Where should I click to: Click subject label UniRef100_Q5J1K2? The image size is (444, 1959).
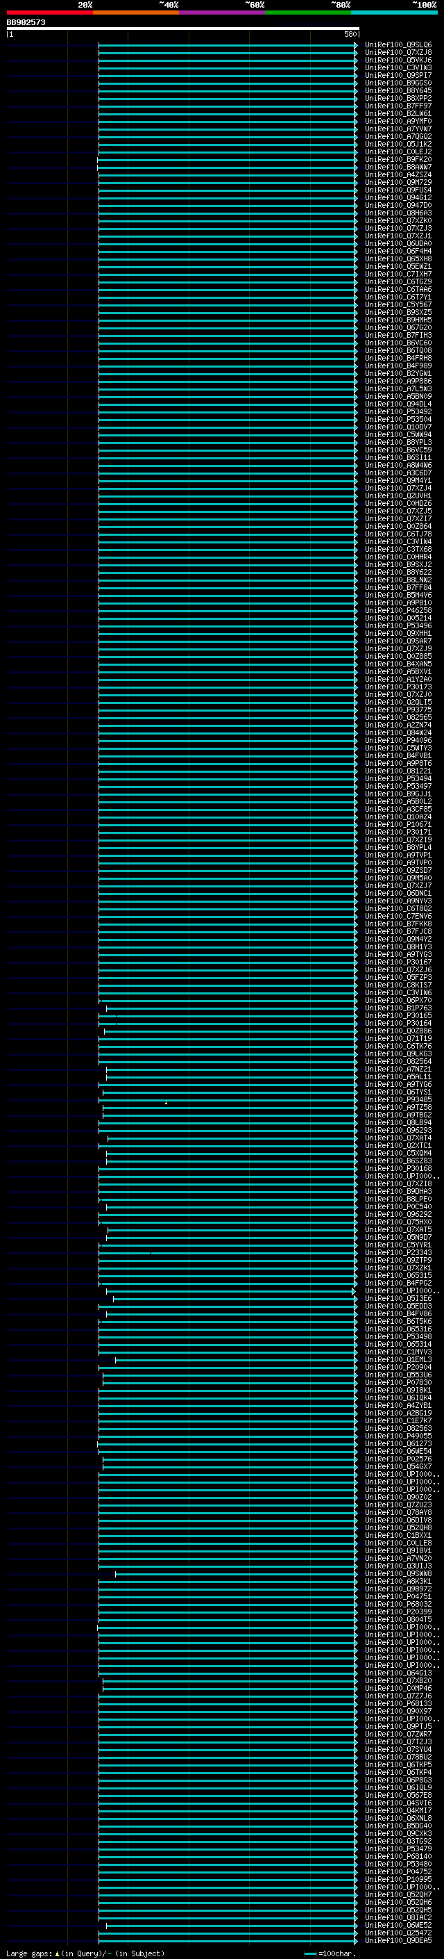pos(398,144)
